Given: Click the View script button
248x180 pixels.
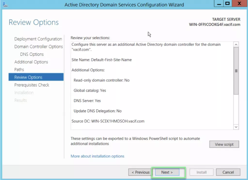Looking at the screenshot, I should (x=224, y=144).
